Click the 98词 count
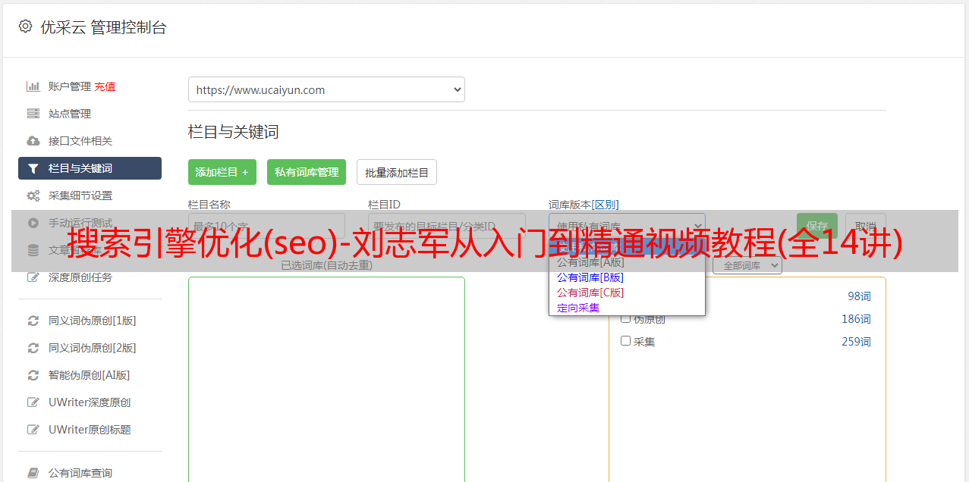The width and height of the screenshot is (969, 482). click(x=860, y=296)
